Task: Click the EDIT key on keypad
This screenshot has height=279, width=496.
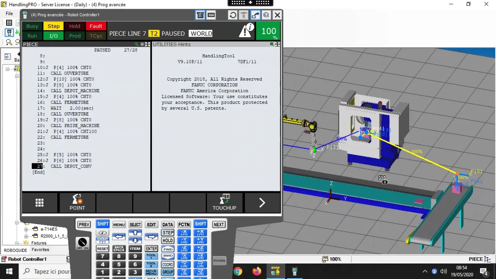Action: (152, 224)
